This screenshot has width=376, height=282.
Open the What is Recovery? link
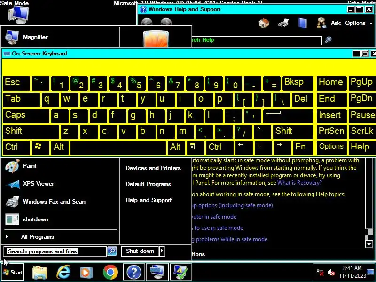coord(299,183)
